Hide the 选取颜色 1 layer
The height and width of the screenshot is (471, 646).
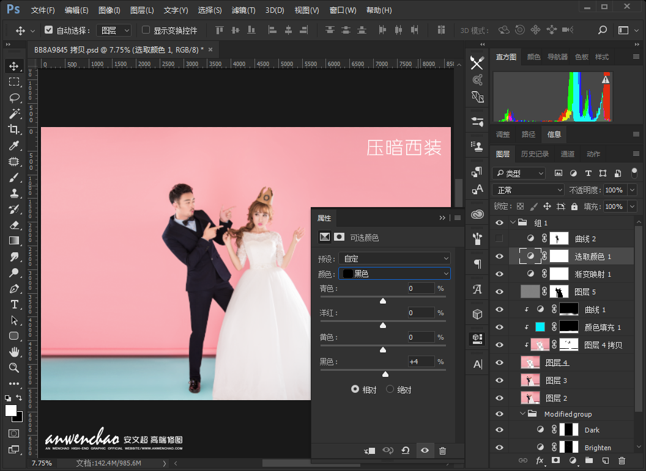[x=499, y=257]
